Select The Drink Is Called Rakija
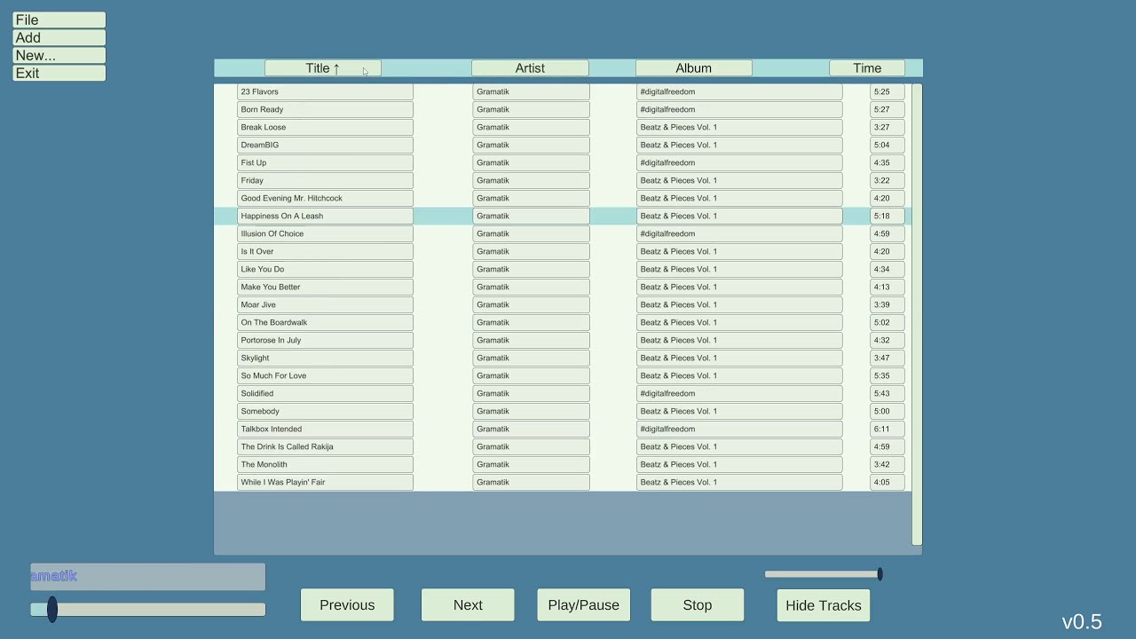 (325, 446)
